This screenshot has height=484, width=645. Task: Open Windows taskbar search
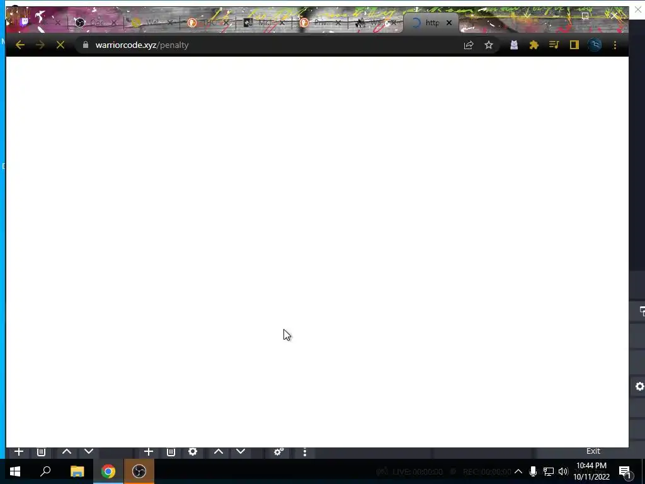(45, 471)
